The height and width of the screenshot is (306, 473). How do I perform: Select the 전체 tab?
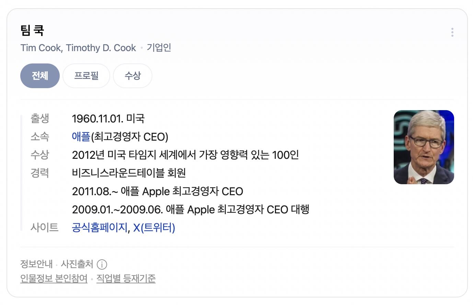(x=40, y=76)
